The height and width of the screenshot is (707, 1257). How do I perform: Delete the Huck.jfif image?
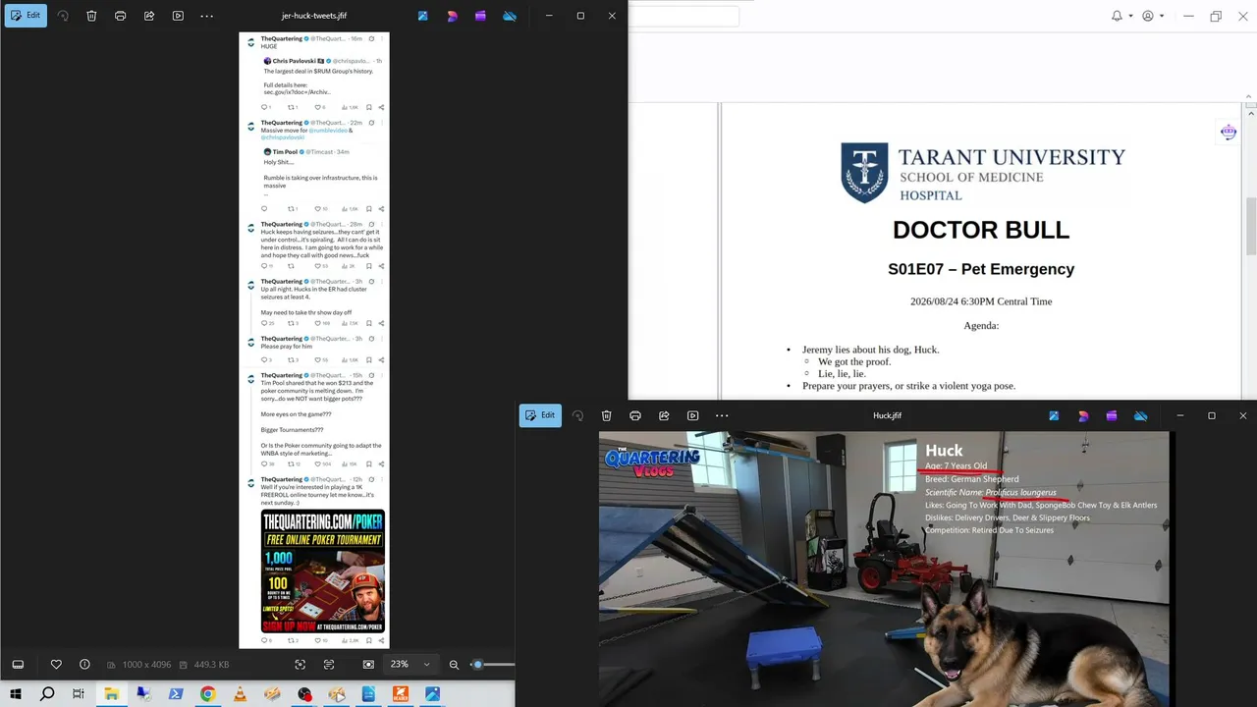point(607,415)
